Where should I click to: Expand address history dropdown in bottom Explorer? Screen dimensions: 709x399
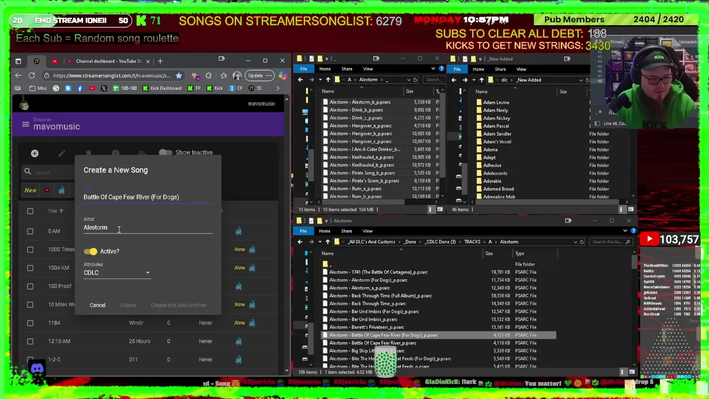[x=575, y=242]
